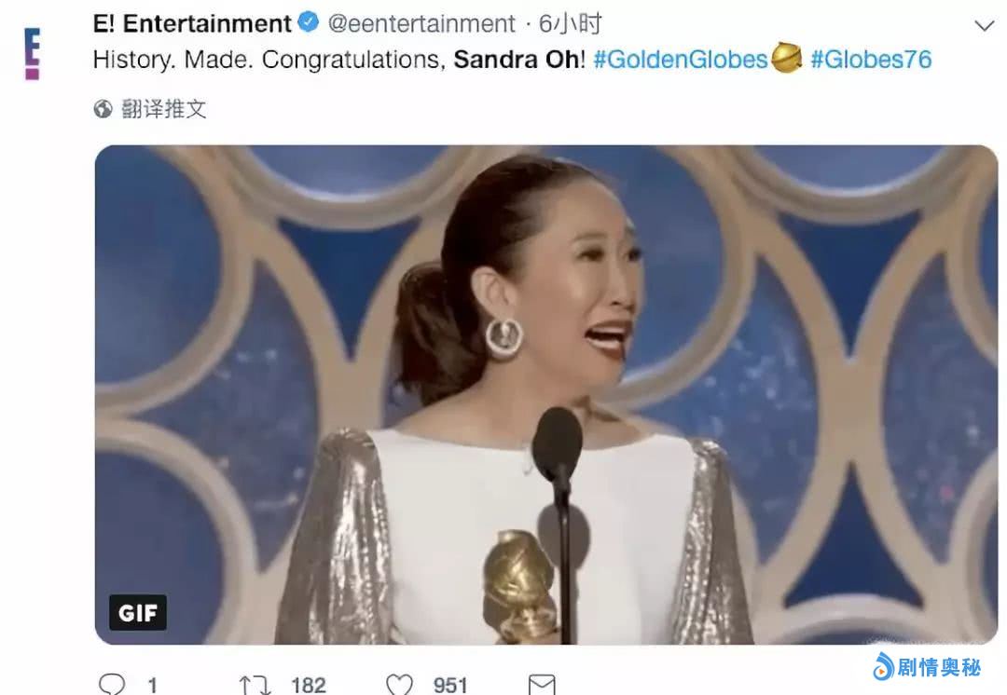Image resolution: width=1007 pixels, height=695 pixels.
Task: Click the blue verified badge
Action: (310, 23)
